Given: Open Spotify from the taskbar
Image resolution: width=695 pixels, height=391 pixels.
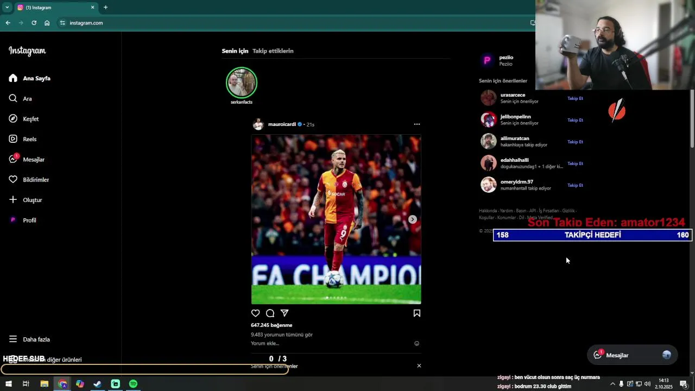Looking at the screenshot, I should [x=133, y=384].
